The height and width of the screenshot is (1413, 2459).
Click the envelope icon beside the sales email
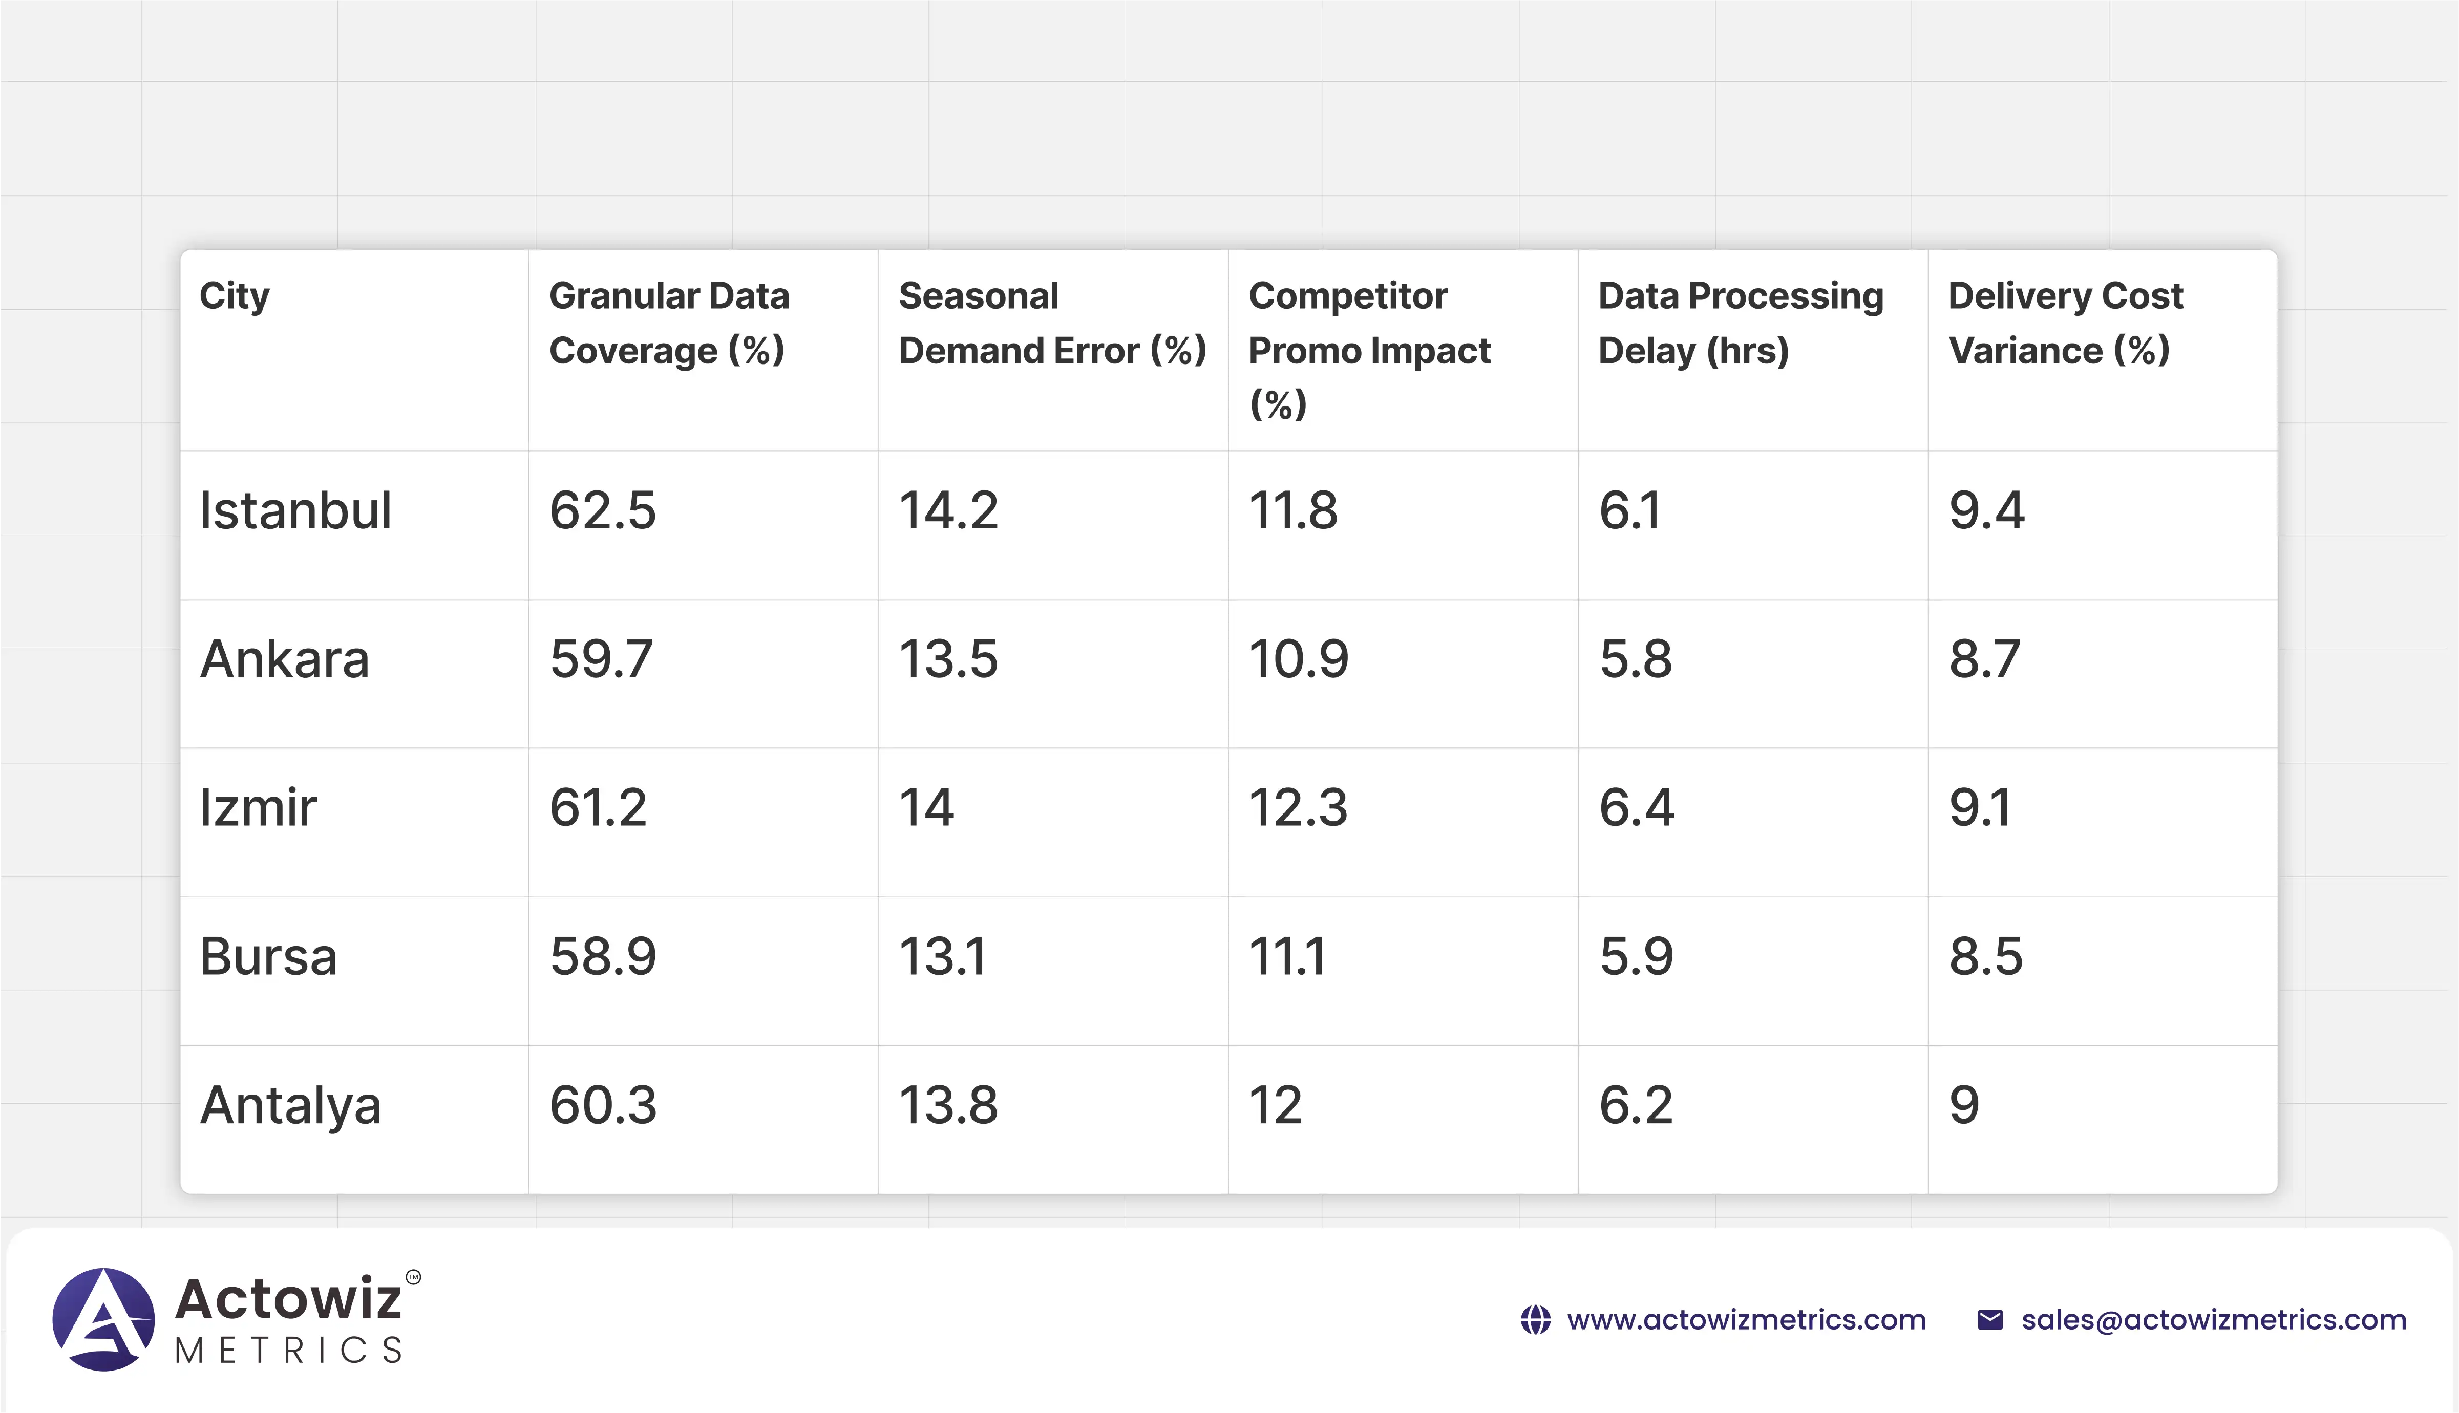(x=1990, y=1320)
